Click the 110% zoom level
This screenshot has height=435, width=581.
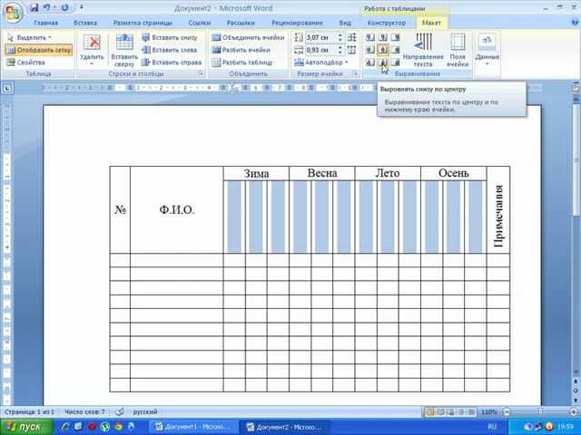point(488,411)
